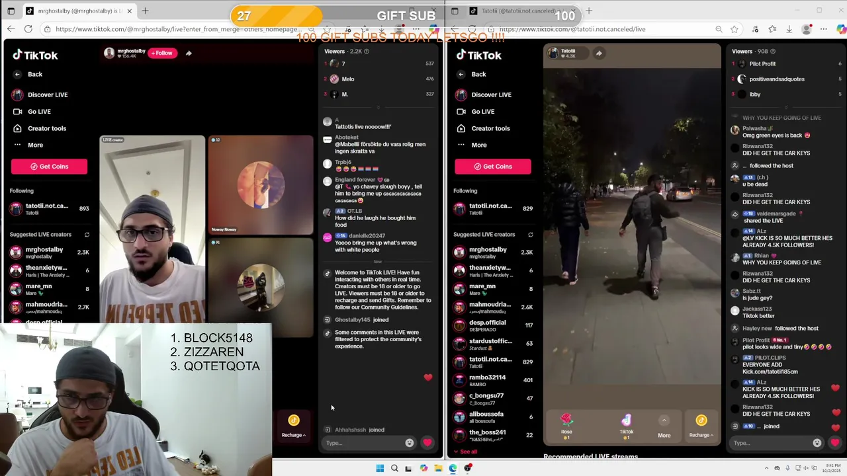The width and height of the screenshot is (847, 476).
Task: Open Creator tools in Tatotii window sidebar
Action: [x=490, y=128]
